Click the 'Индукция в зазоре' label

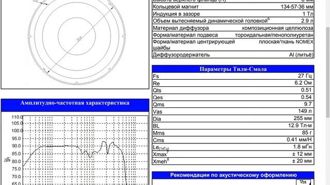[176, 14]
